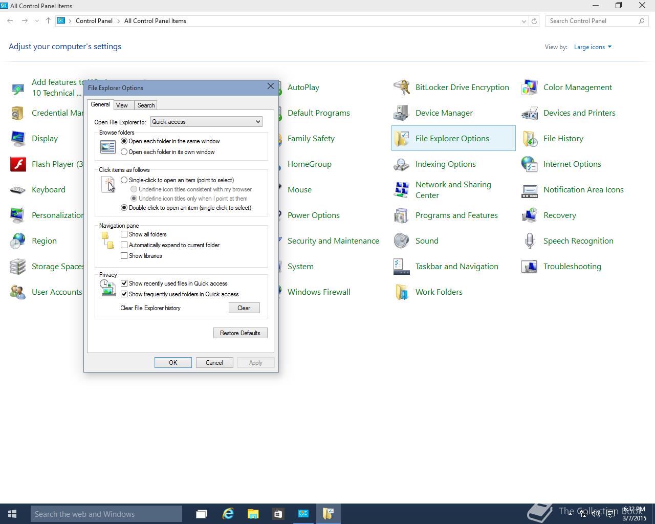Click the Indexing Options icon
Viewport: 655px width, 524px height.
coord(402,164)
